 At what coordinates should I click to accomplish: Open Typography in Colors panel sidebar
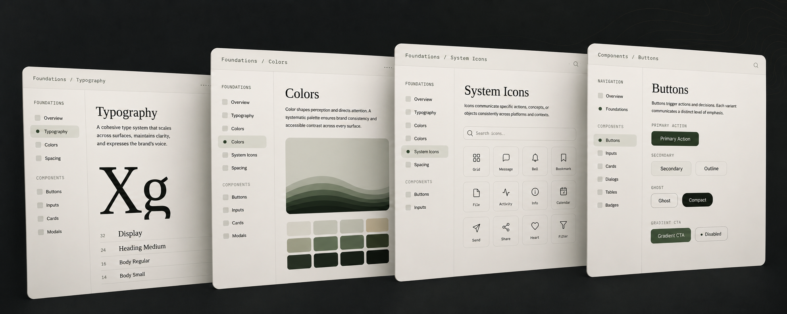click(x=242, y=116)
